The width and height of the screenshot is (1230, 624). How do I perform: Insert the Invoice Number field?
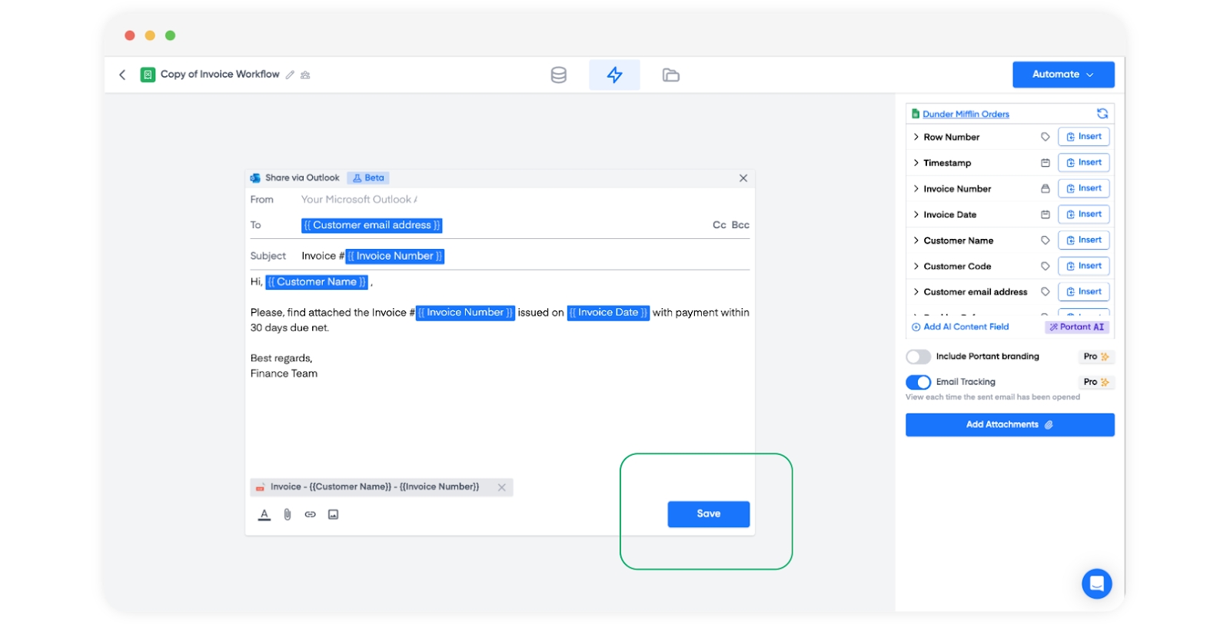pyautogui.click(x=1083, y=188)
